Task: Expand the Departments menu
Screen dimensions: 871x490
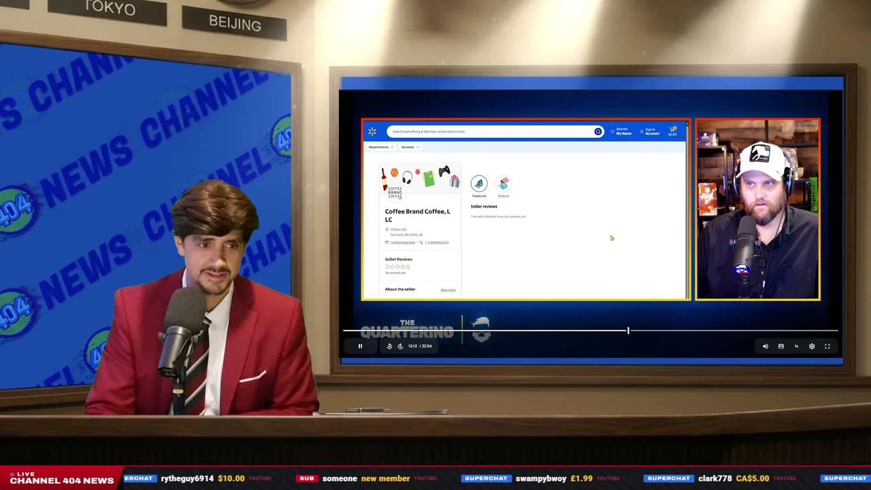Action: tap(381, 147)
